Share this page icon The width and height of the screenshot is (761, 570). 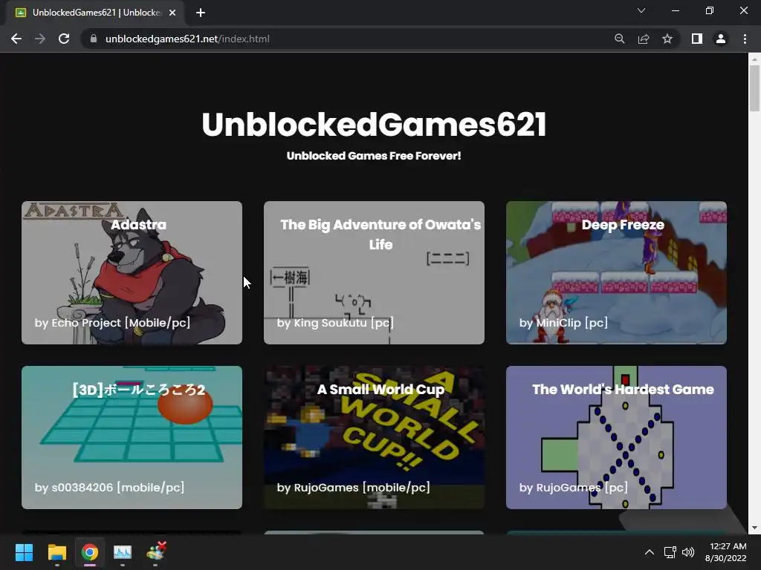pos(644,39)
